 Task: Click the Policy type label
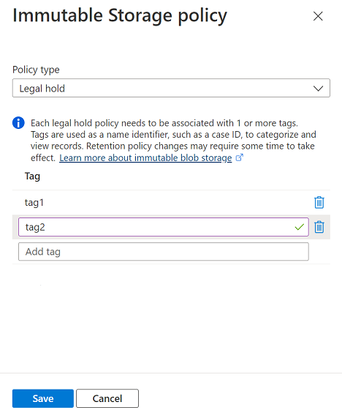(36, 70)
